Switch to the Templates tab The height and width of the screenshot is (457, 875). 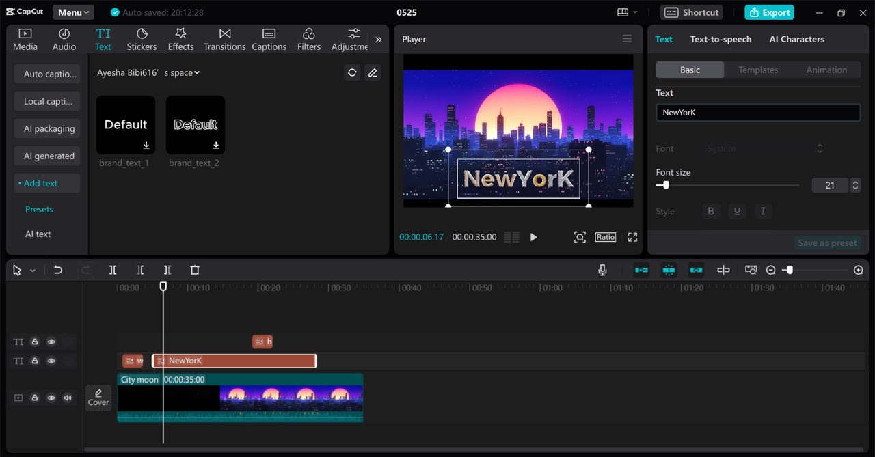(758, 70)
